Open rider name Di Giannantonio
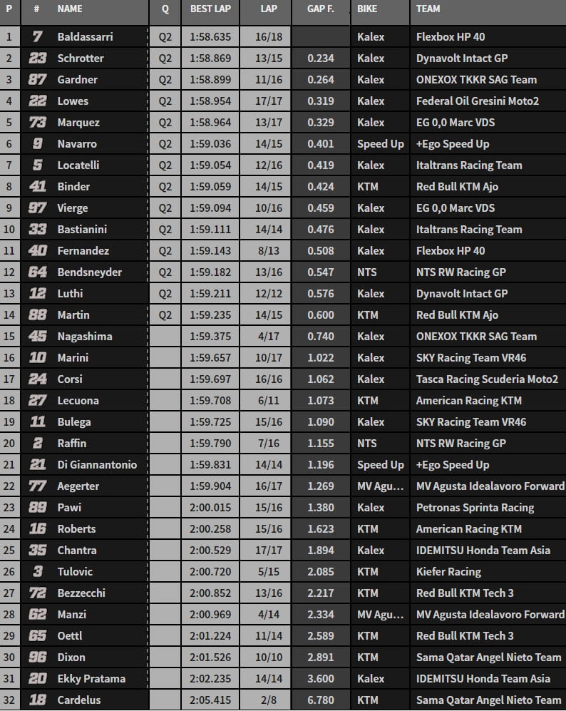Viewport: 566px width, 711px height. click(x=97, y=465)
